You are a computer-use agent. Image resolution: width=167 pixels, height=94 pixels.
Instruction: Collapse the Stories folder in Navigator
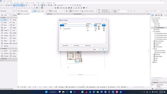pyautogui.click(x=153, y=22)
